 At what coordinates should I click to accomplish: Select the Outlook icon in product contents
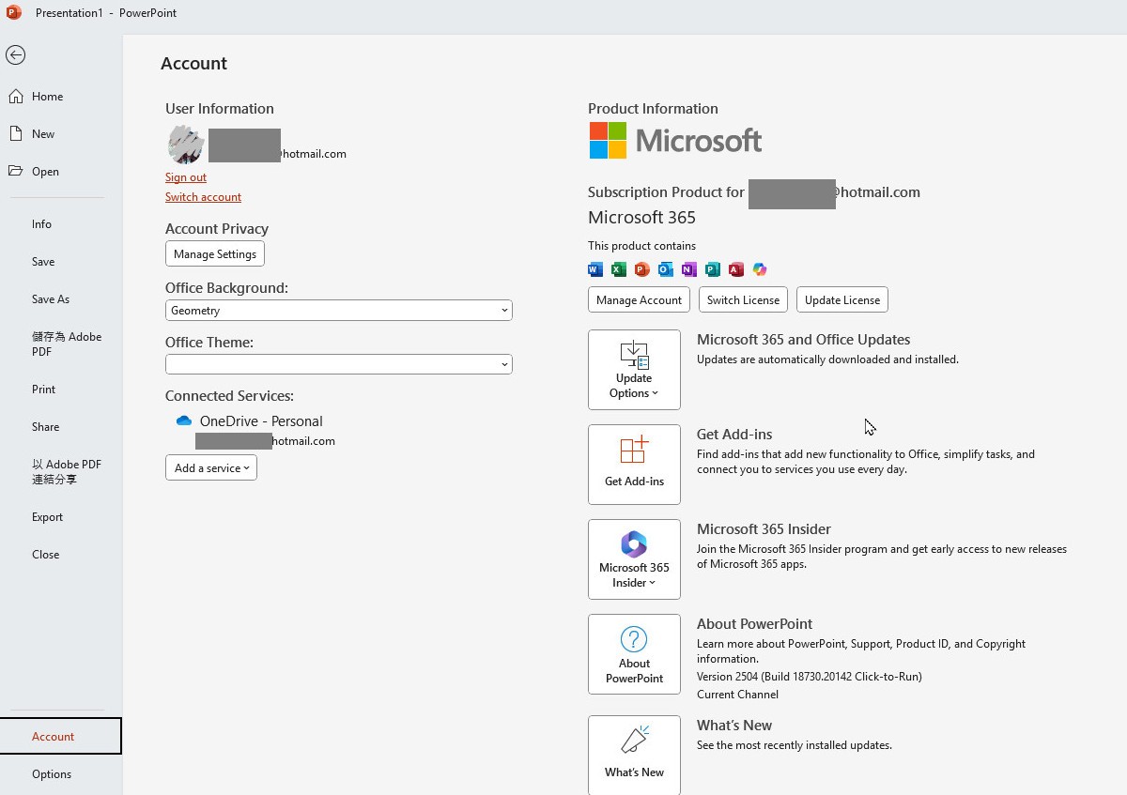(665, 269)
